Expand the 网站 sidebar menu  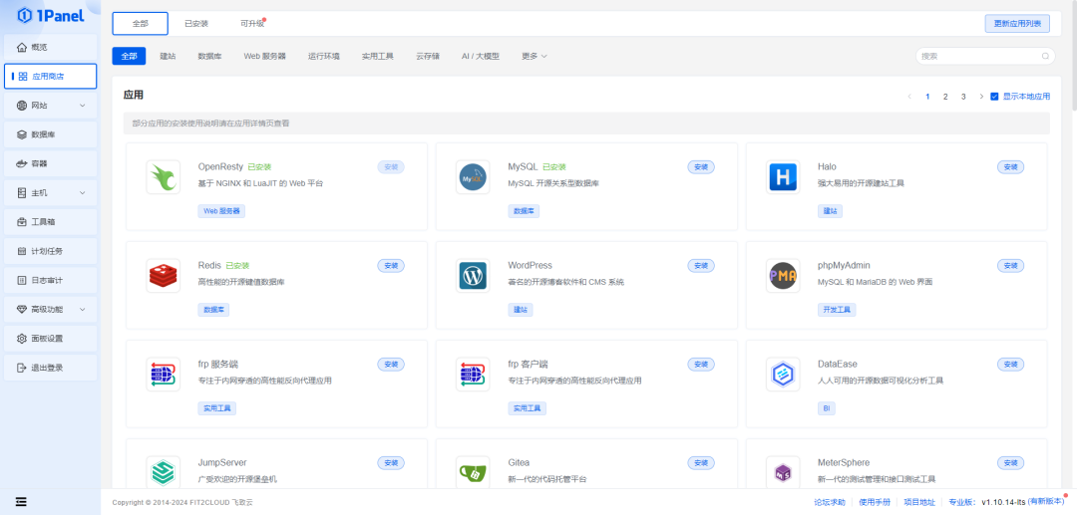[50, 105]
